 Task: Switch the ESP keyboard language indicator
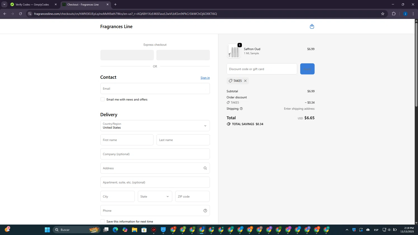coord(376,230)
